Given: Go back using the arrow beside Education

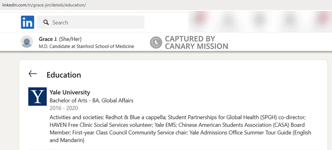Looking at the screenshot, I should pyautogui.click(x=33, y=74).
